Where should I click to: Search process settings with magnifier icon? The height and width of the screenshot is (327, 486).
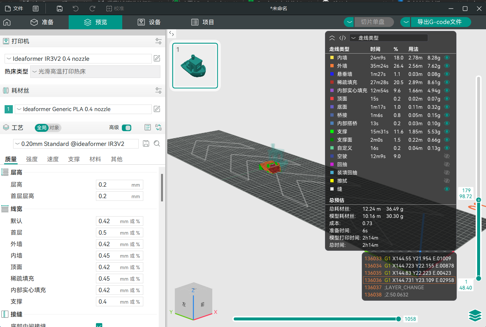click(157, 144)
